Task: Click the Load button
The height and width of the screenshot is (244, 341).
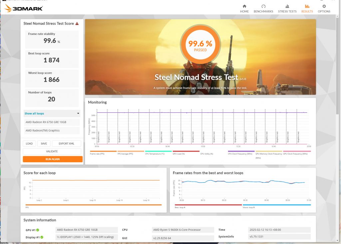Action: click(x=29, y=144)
